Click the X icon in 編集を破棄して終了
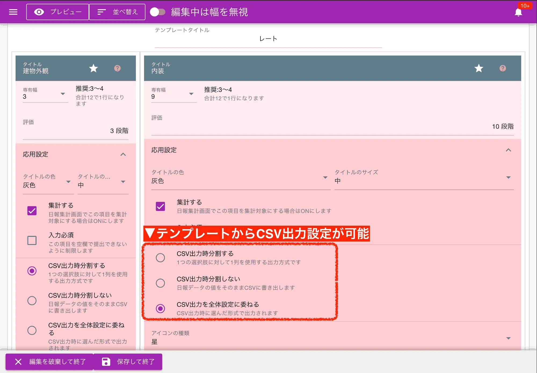537x373 pixels. 18,362
